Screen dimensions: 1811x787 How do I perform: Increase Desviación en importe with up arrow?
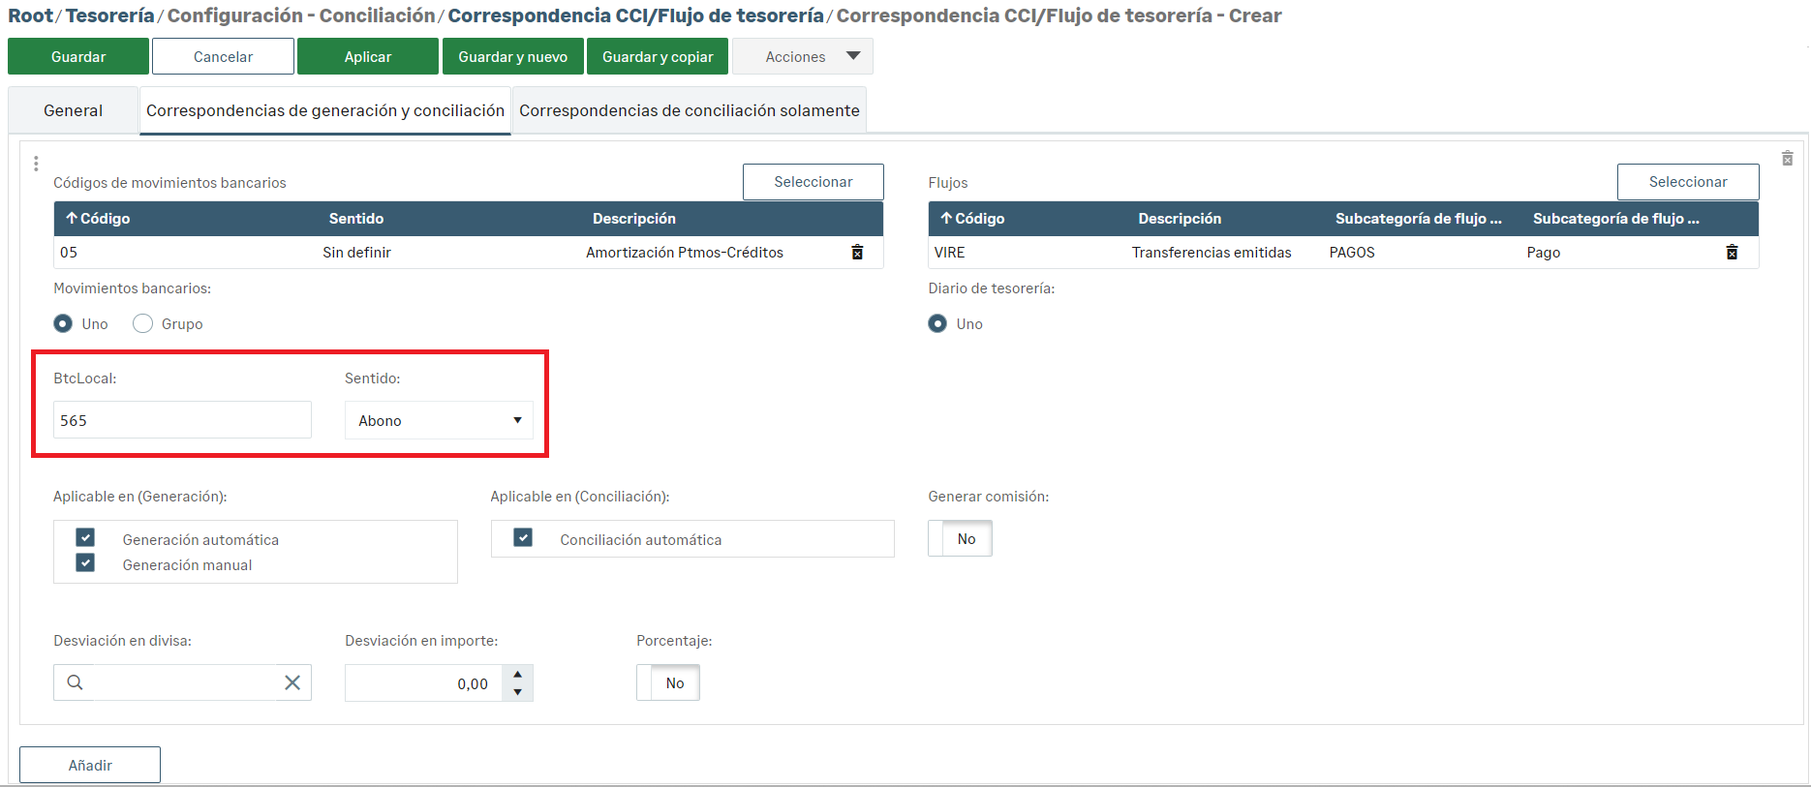[x=518, y=674]
